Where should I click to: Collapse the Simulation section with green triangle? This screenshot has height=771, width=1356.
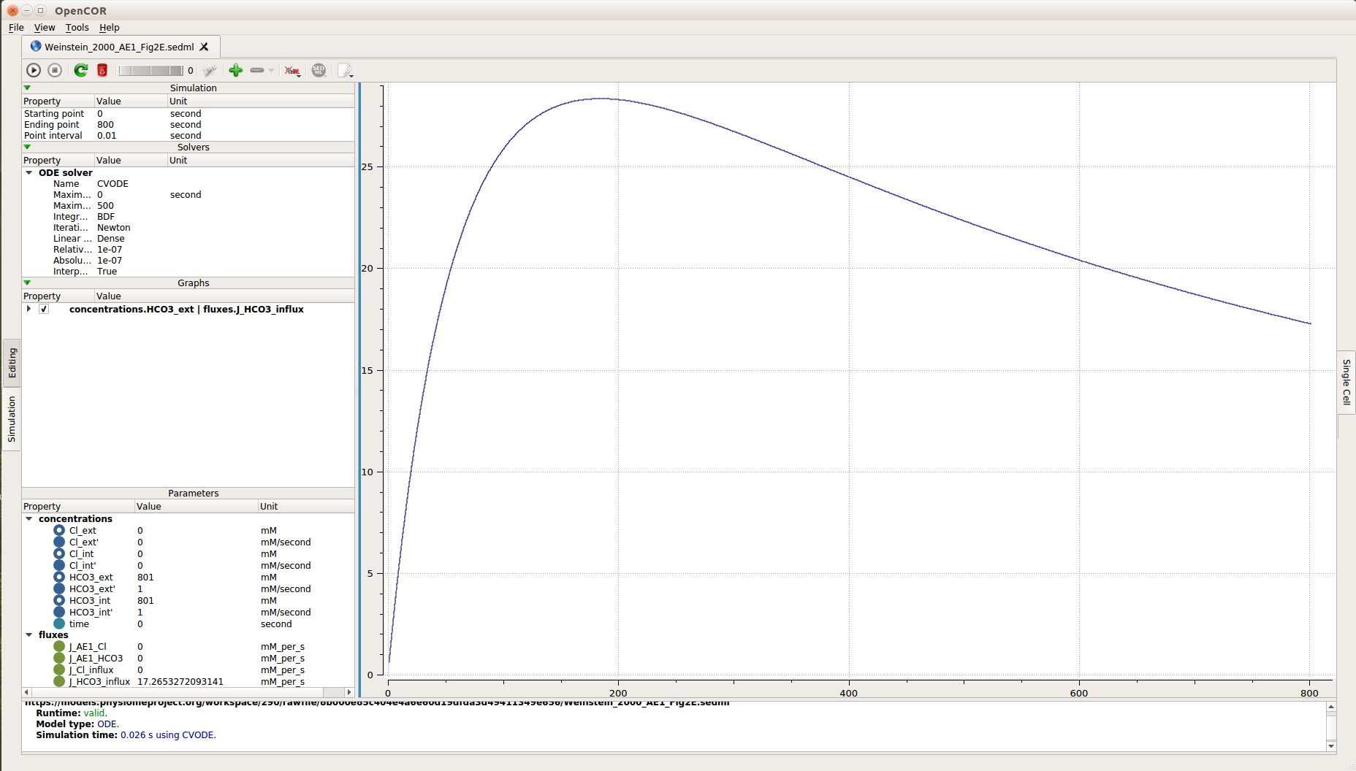pyautogui.click(x=28, y=88)
